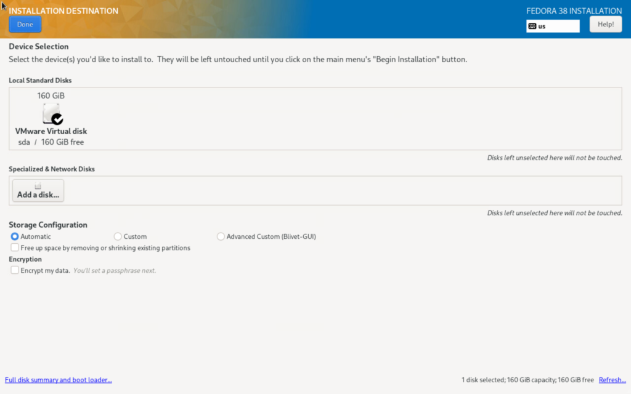Select the Automatic storage configuration option

click(15, 236)
